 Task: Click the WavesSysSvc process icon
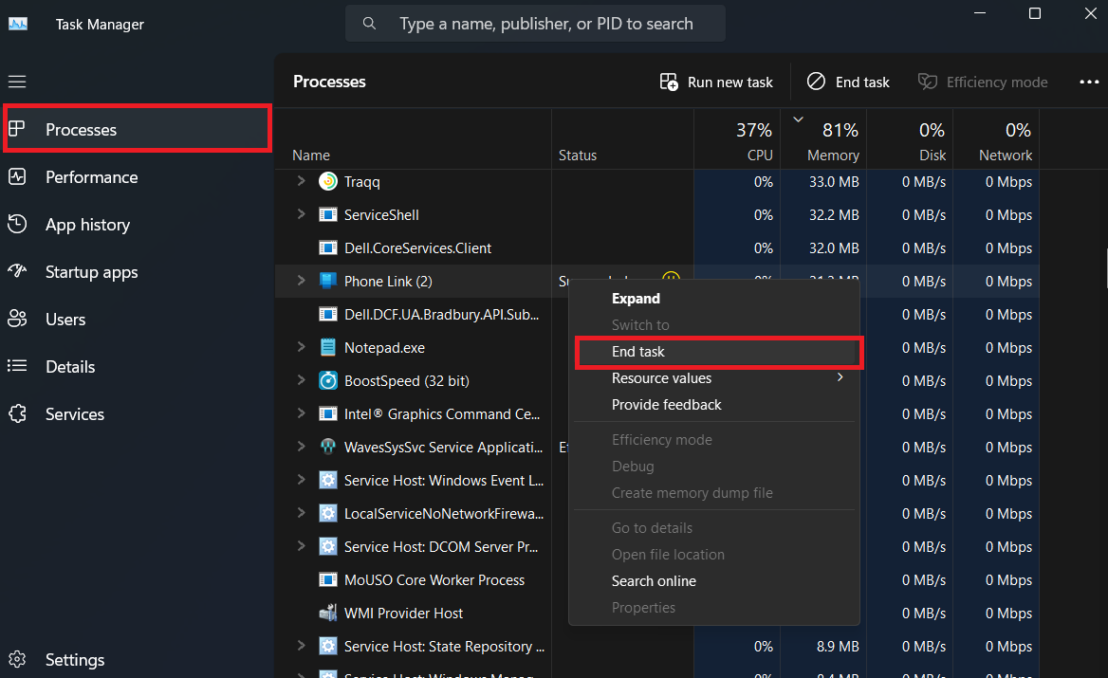[328, 447]
